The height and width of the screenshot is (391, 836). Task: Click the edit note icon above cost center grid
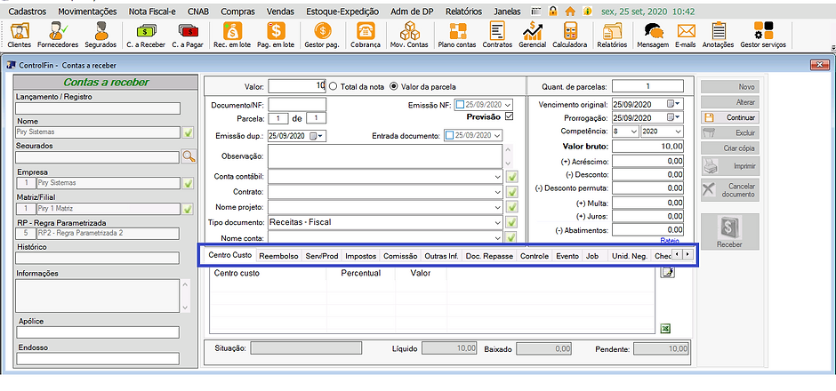tap(667, 273)
